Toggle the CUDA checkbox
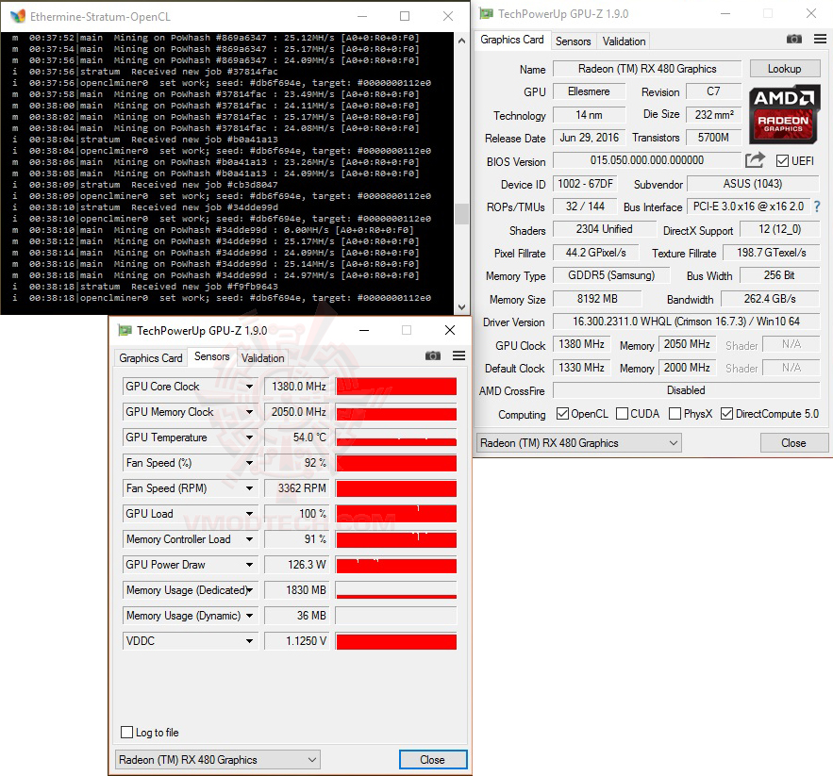Screen dimensions: 833x776 click(x=622, y=414)
